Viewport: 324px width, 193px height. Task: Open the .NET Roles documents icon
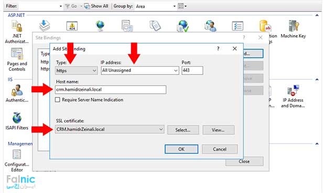tap(155, 26)
